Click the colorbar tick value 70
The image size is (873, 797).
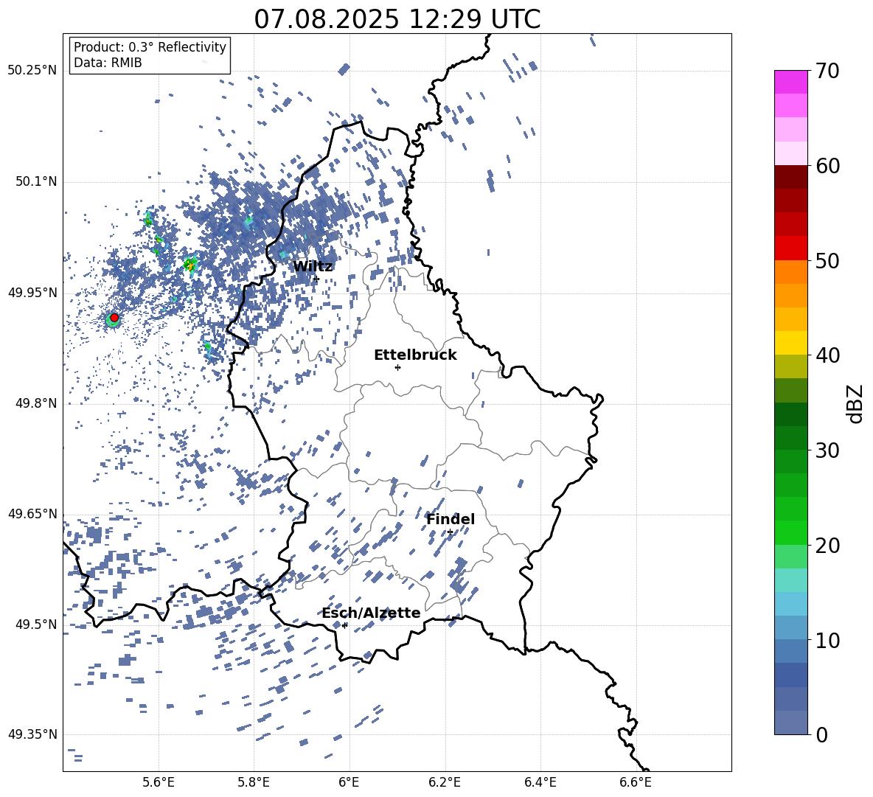pyautogui.click(x=828, y=71)
